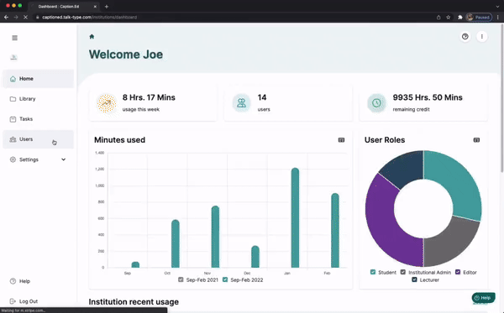This screenshot has width=504, height=313.
Task: Click the institution logo in sidebar
Action: tap(13, 57)
